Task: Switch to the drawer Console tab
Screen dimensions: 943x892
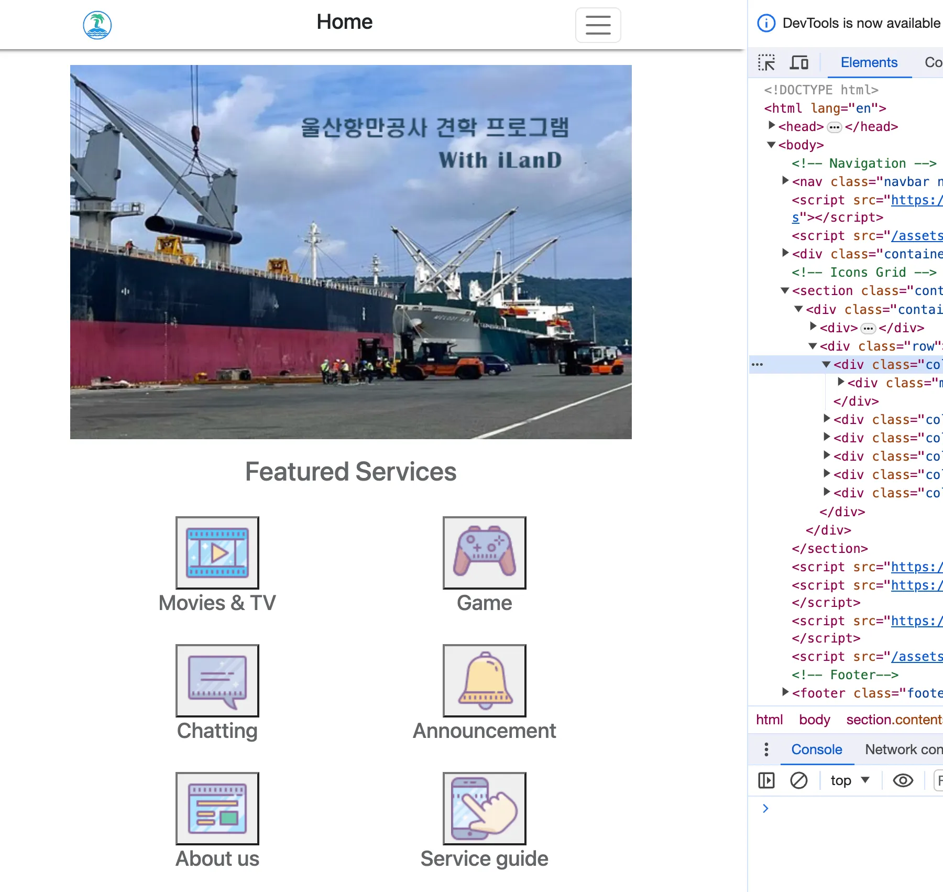Action: (x=817, y=749)
